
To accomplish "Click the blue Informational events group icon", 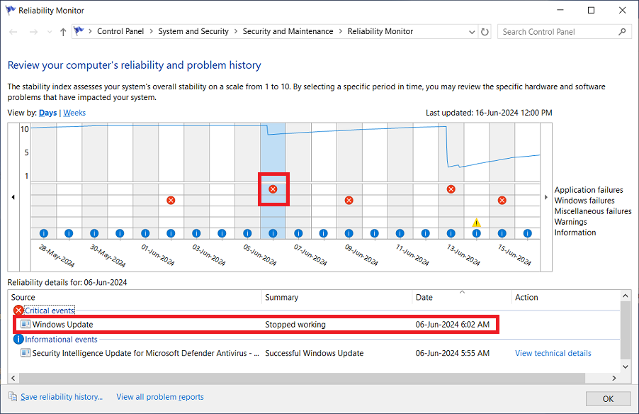I will coord(18,340).
